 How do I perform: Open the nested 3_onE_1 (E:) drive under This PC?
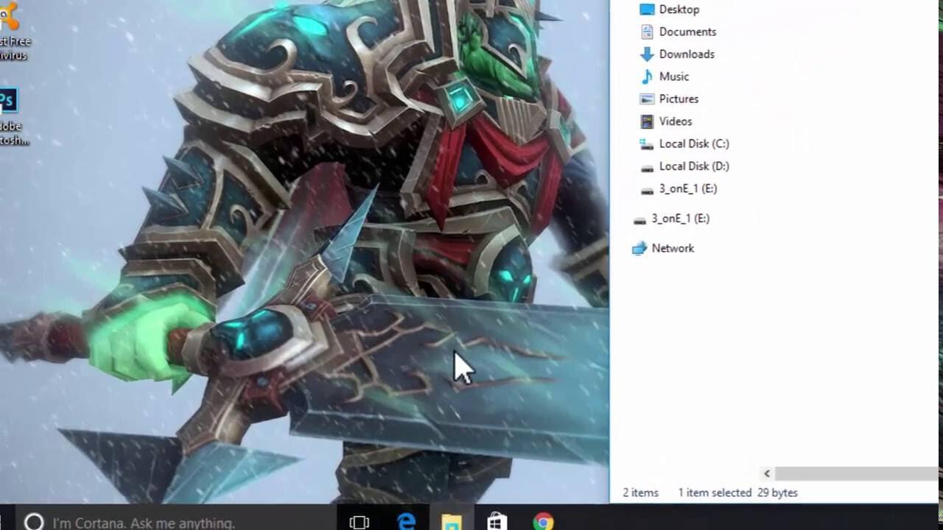pos(687,188)
